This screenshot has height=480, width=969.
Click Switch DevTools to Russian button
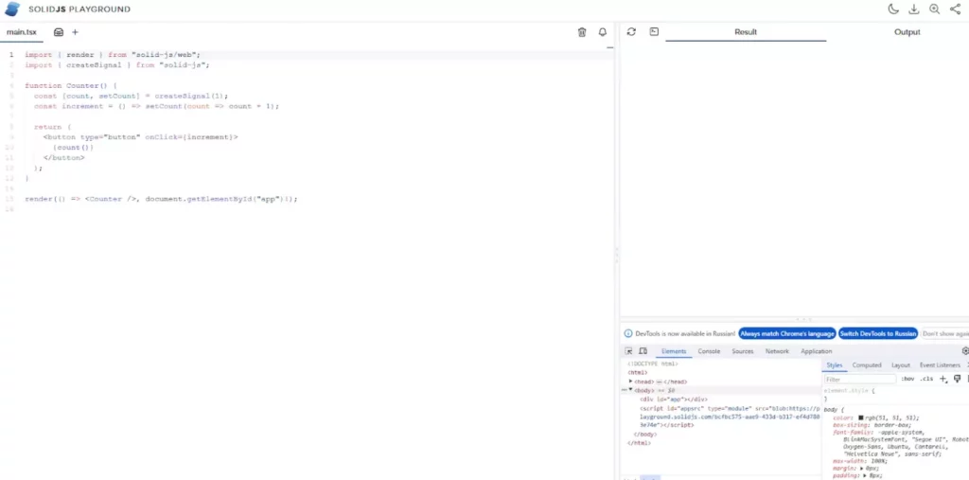[x=877, y=333]
